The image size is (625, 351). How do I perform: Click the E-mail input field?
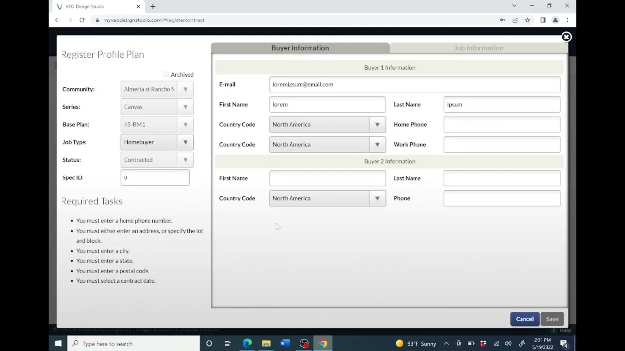pyautogui.click(x=415, y=84)
